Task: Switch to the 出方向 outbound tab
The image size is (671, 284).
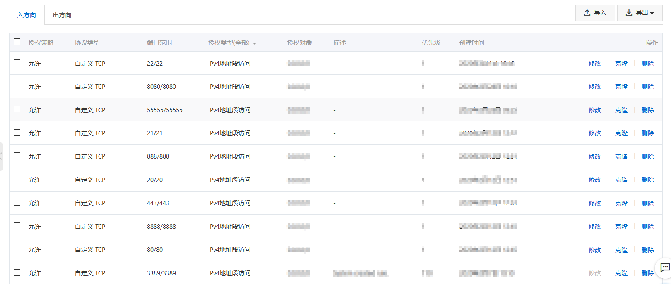Action: [x=62, y=15]
